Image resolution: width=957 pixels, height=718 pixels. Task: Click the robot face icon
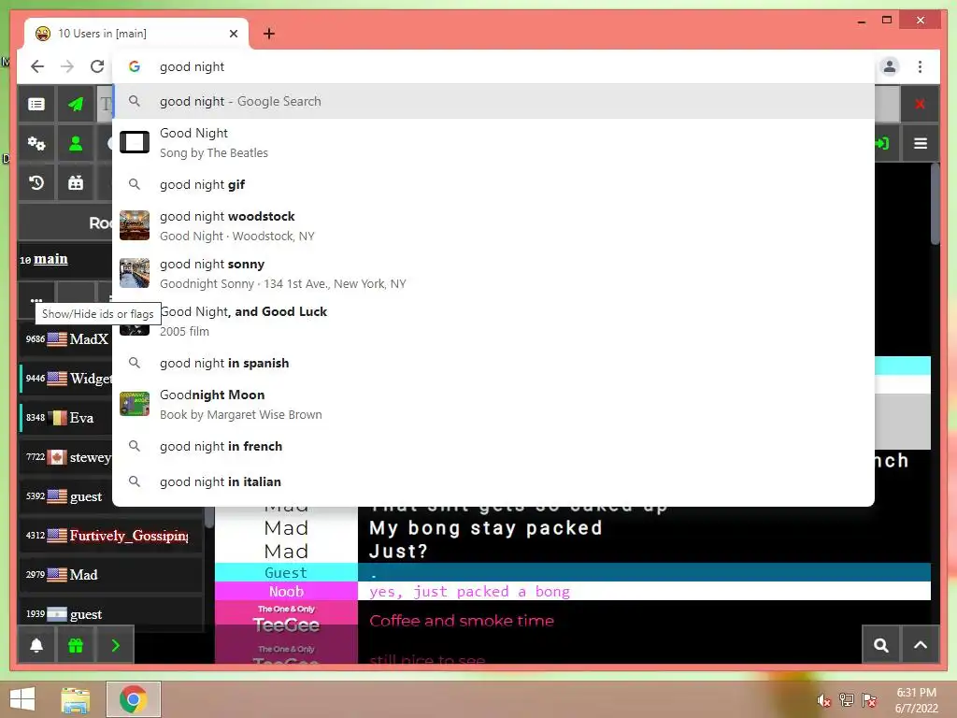click(x=76, y=182)
